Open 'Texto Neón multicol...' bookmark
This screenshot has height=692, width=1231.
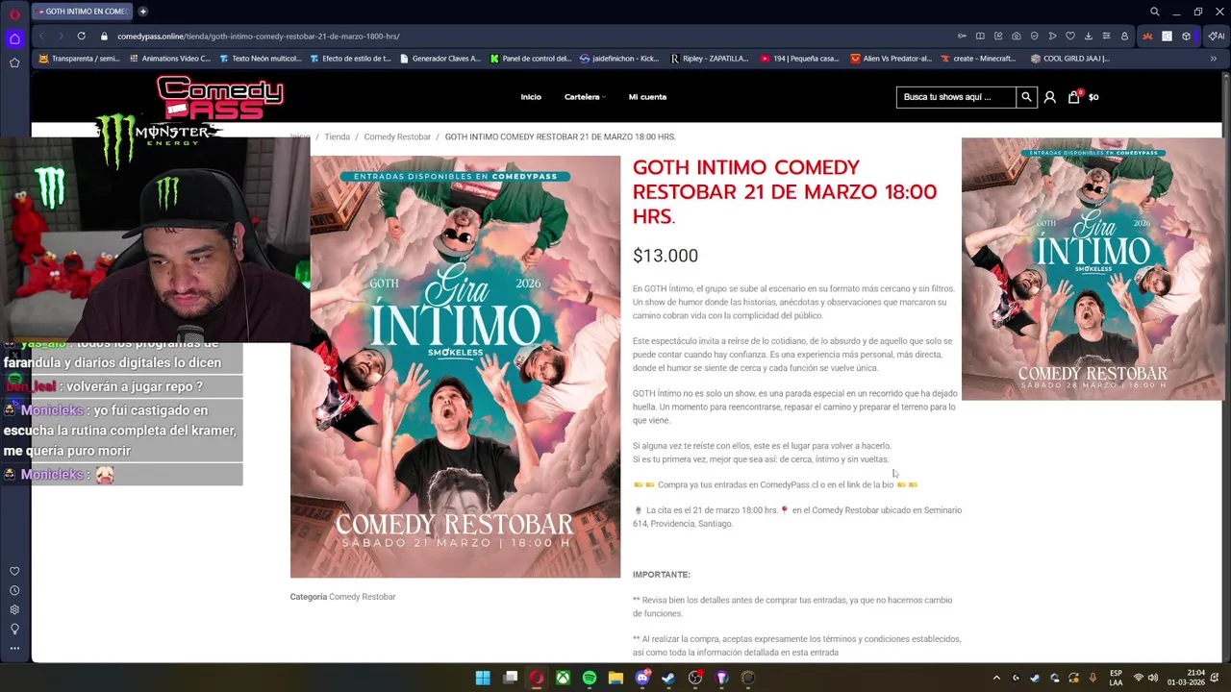click(x=260, y=59)
